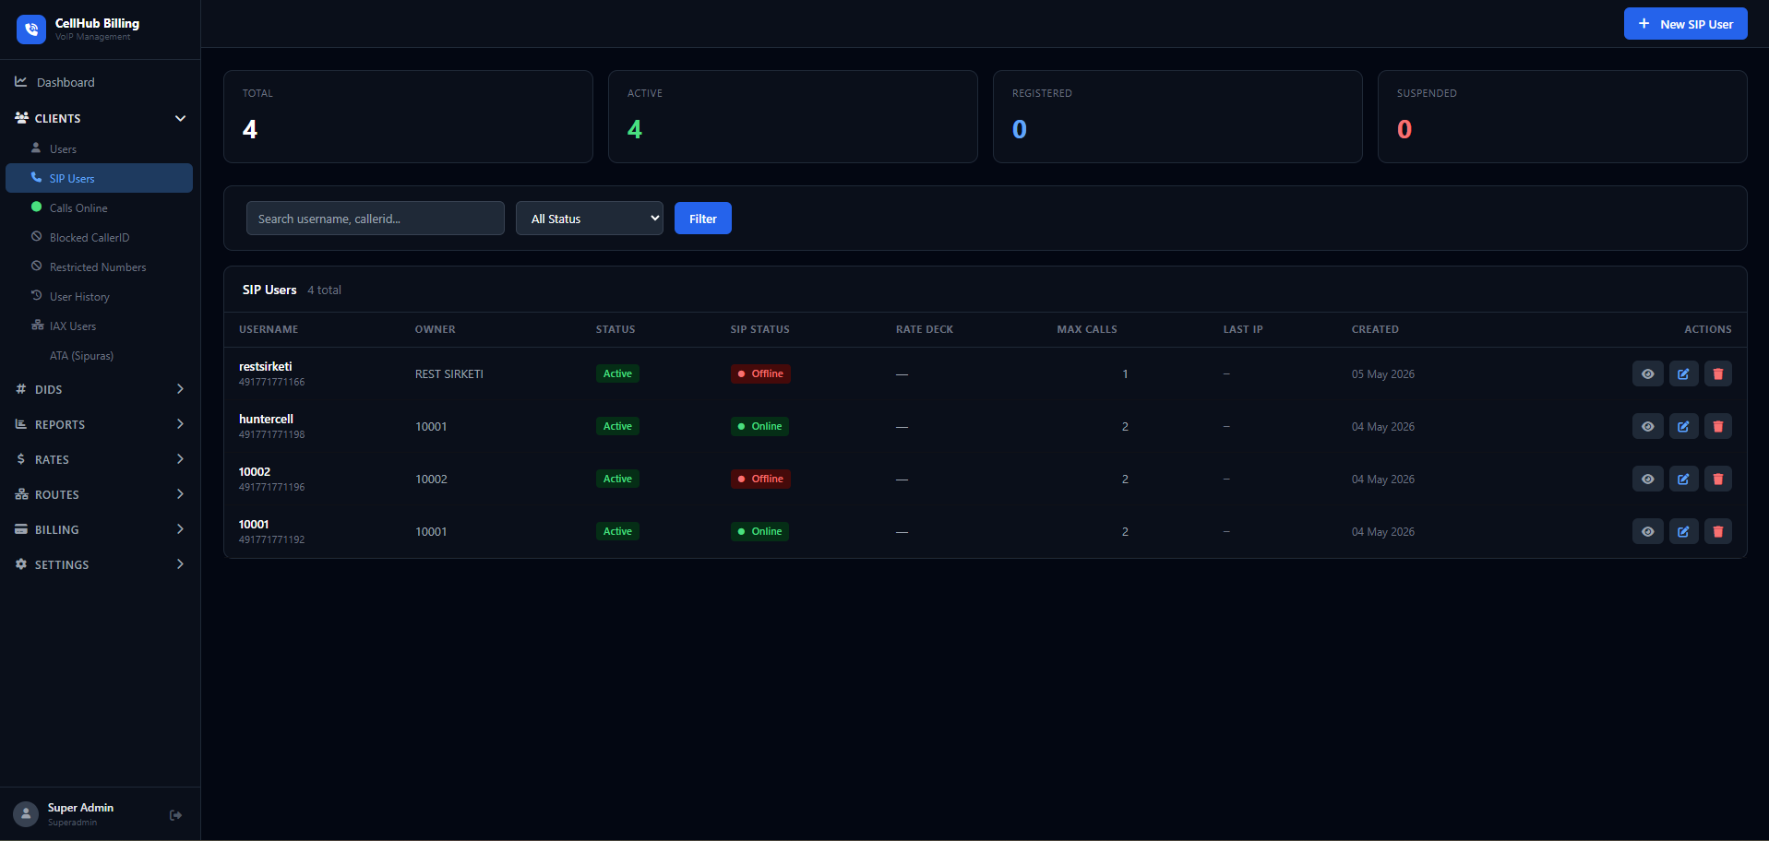Click the REPORTS chart icon
The image size is (1769, 841).
tap(21, 424)
